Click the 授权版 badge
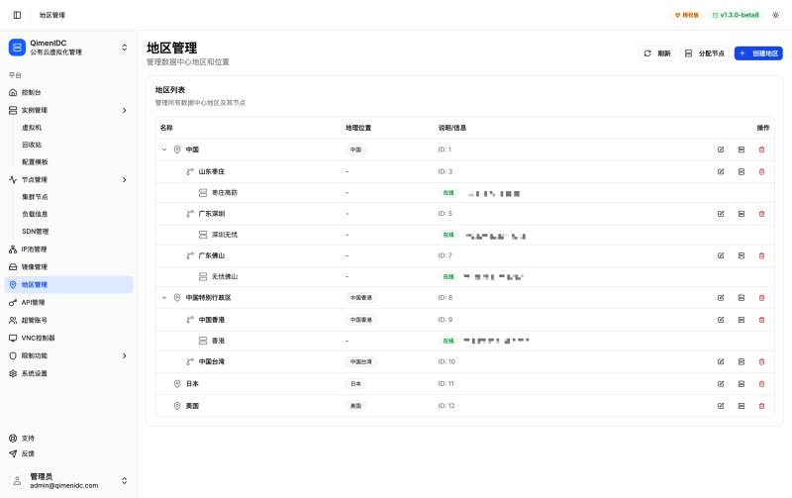 (687, 15)
